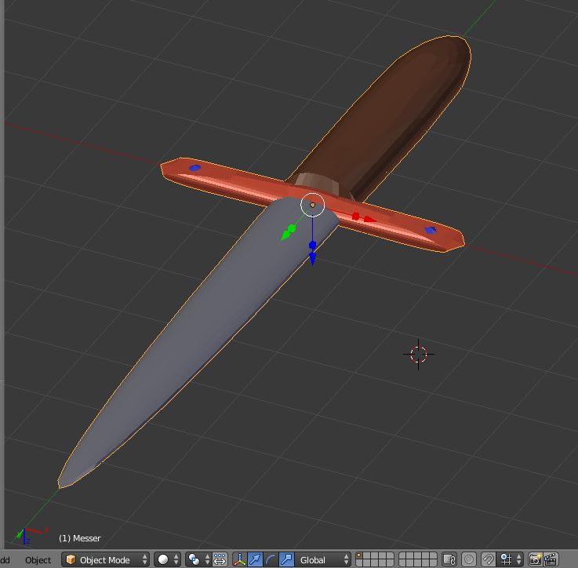Click the red X-axis manipulator arrow
Image resolution: width=578 pixels, height=568 pixels.
[x=369, y=219]
